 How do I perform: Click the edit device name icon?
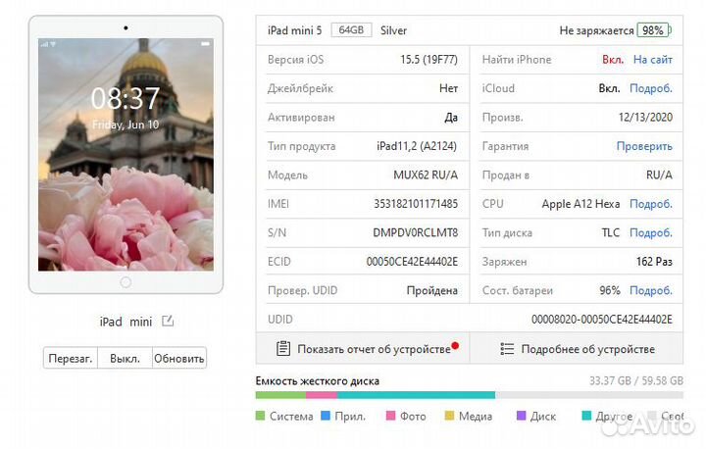coord(168,322)
